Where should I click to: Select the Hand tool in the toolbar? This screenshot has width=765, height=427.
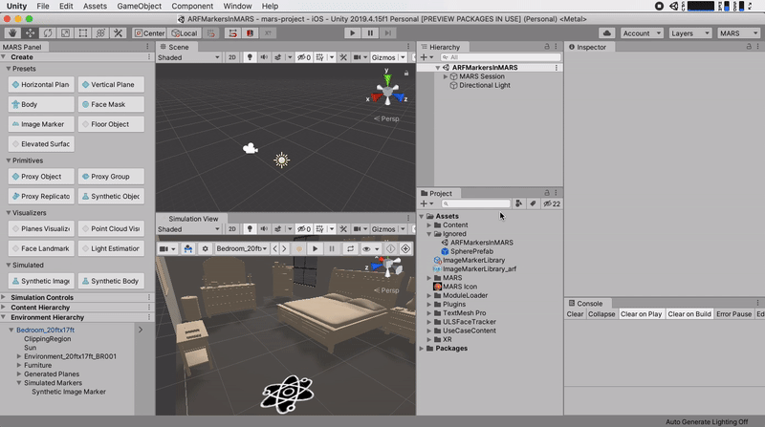tap(12, 33)
